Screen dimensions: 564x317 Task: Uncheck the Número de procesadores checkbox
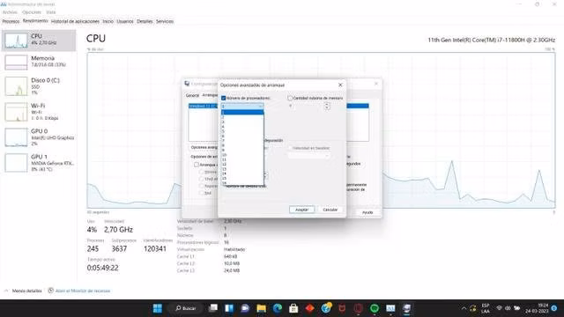coord(223,98)
